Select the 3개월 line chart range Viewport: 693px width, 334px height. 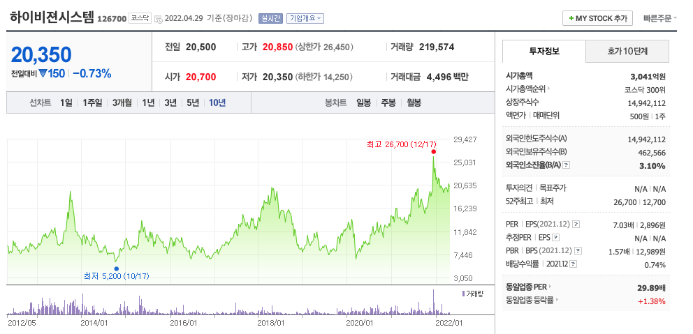tap(122, 103)
